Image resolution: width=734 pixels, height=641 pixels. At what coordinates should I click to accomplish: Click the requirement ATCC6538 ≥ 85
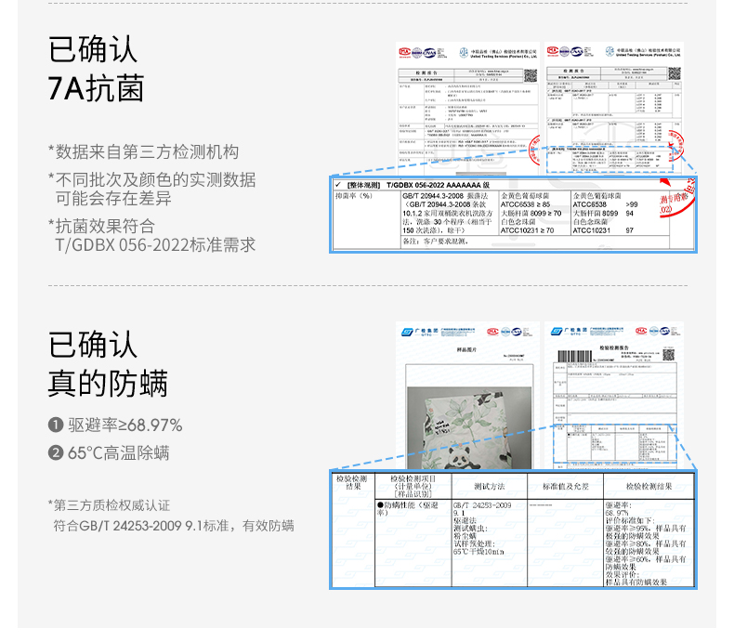525,204
